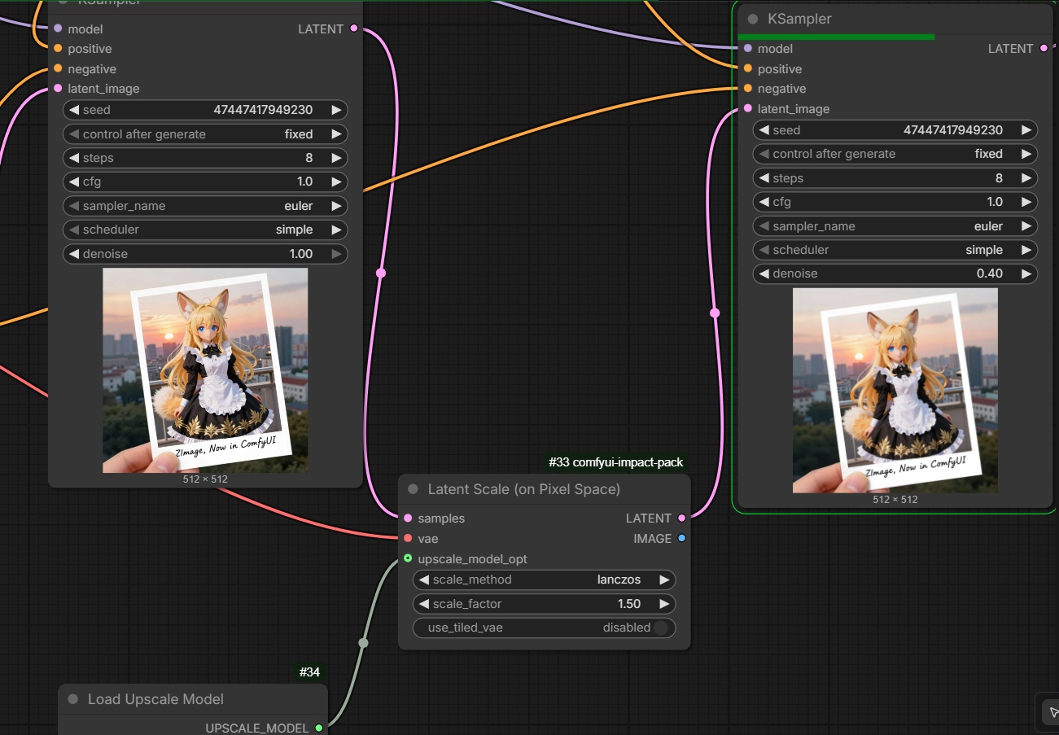Open control after generate option on right KSampler
Image resolution: width=1059 pixels, height=735 pixels.
895,154
